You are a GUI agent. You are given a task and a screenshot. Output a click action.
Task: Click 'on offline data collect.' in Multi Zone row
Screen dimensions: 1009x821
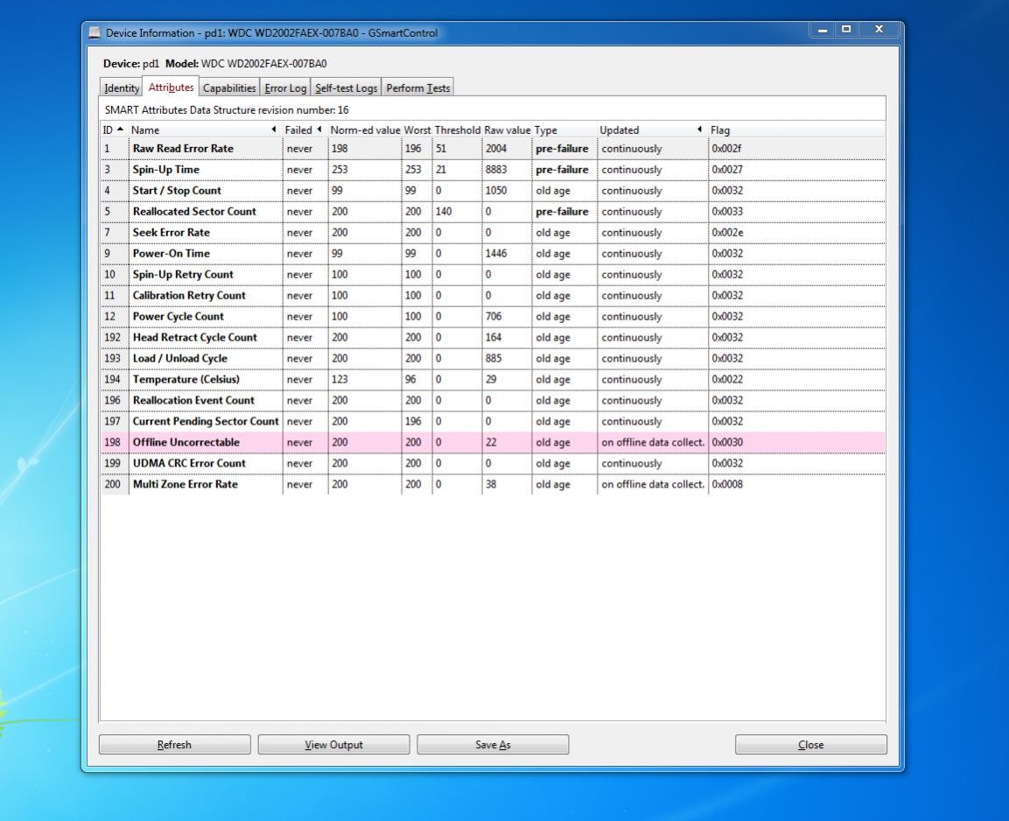point(653,485)
